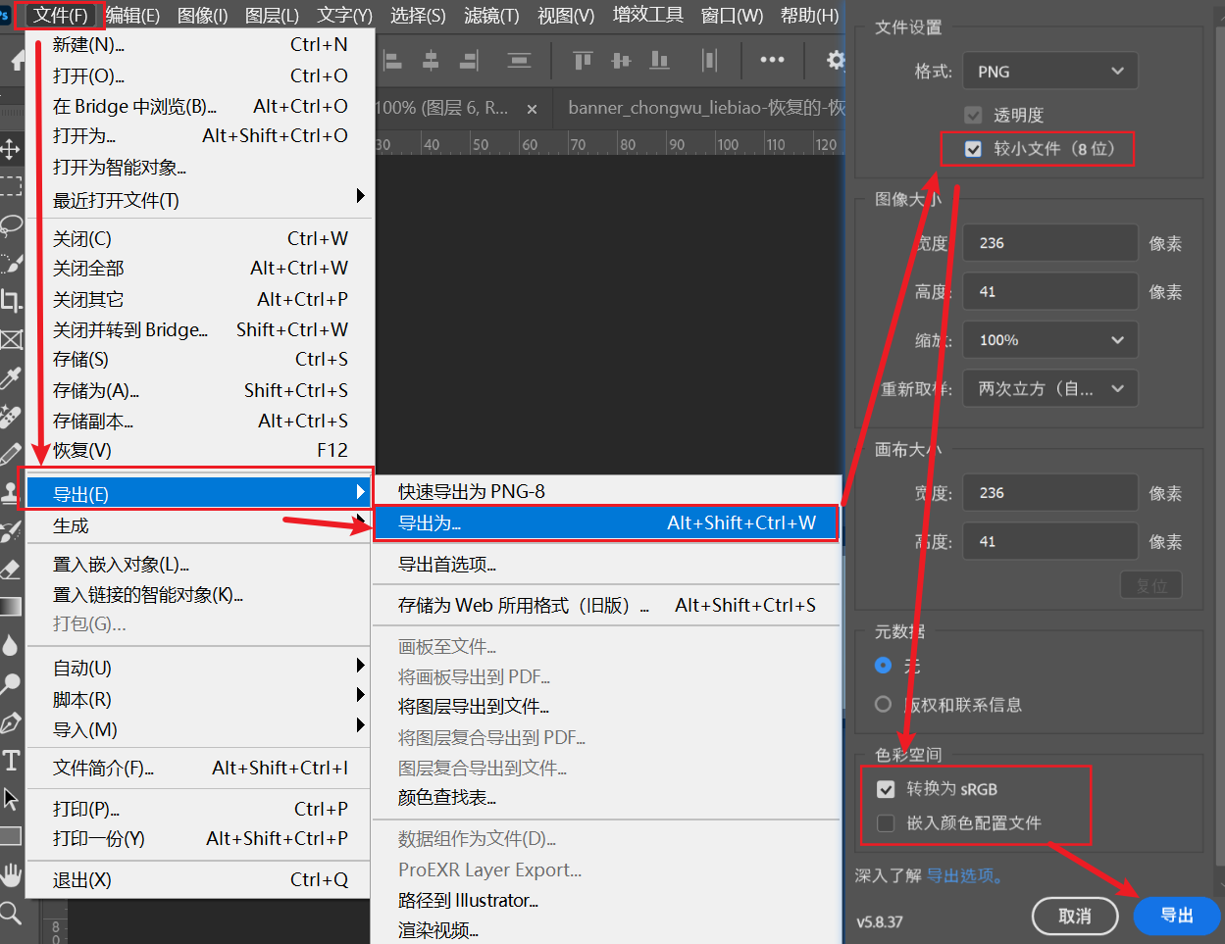Screen dimensions: 1225x944
Task: Click align bottom edges icon
Action: (660, 61)
